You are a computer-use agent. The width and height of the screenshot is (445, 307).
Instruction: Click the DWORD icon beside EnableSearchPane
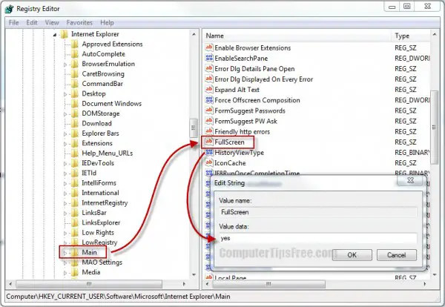pos(209,58)
